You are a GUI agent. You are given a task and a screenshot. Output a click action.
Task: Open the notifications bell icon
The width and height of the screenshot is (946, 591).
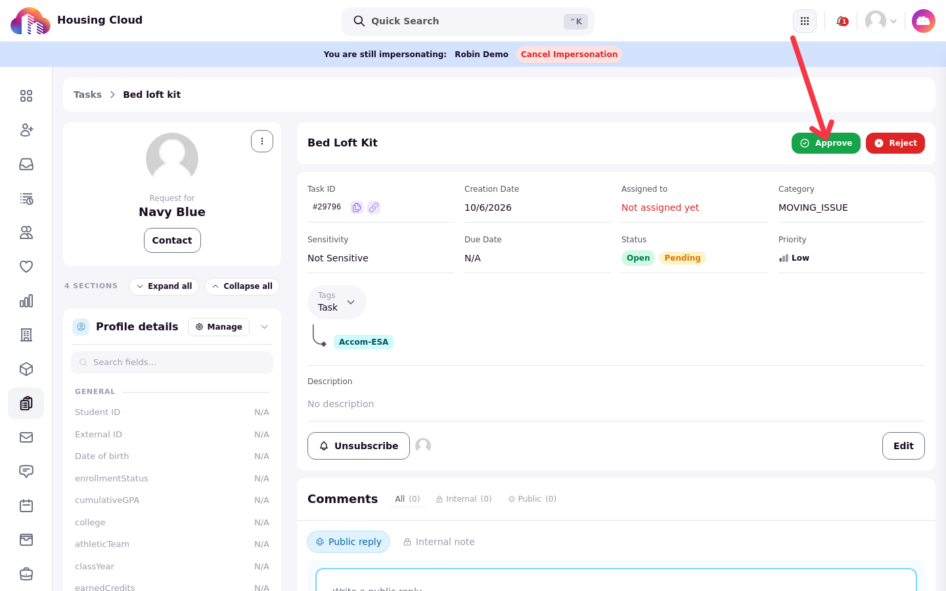[842, 21]
